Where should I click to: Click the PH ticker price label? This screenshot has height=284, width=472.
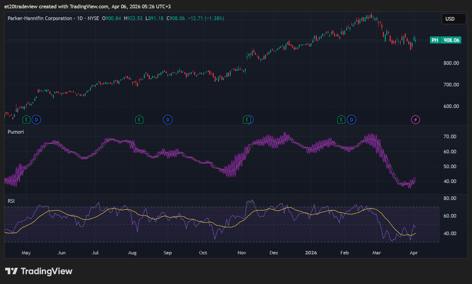[x=435, y=40]
